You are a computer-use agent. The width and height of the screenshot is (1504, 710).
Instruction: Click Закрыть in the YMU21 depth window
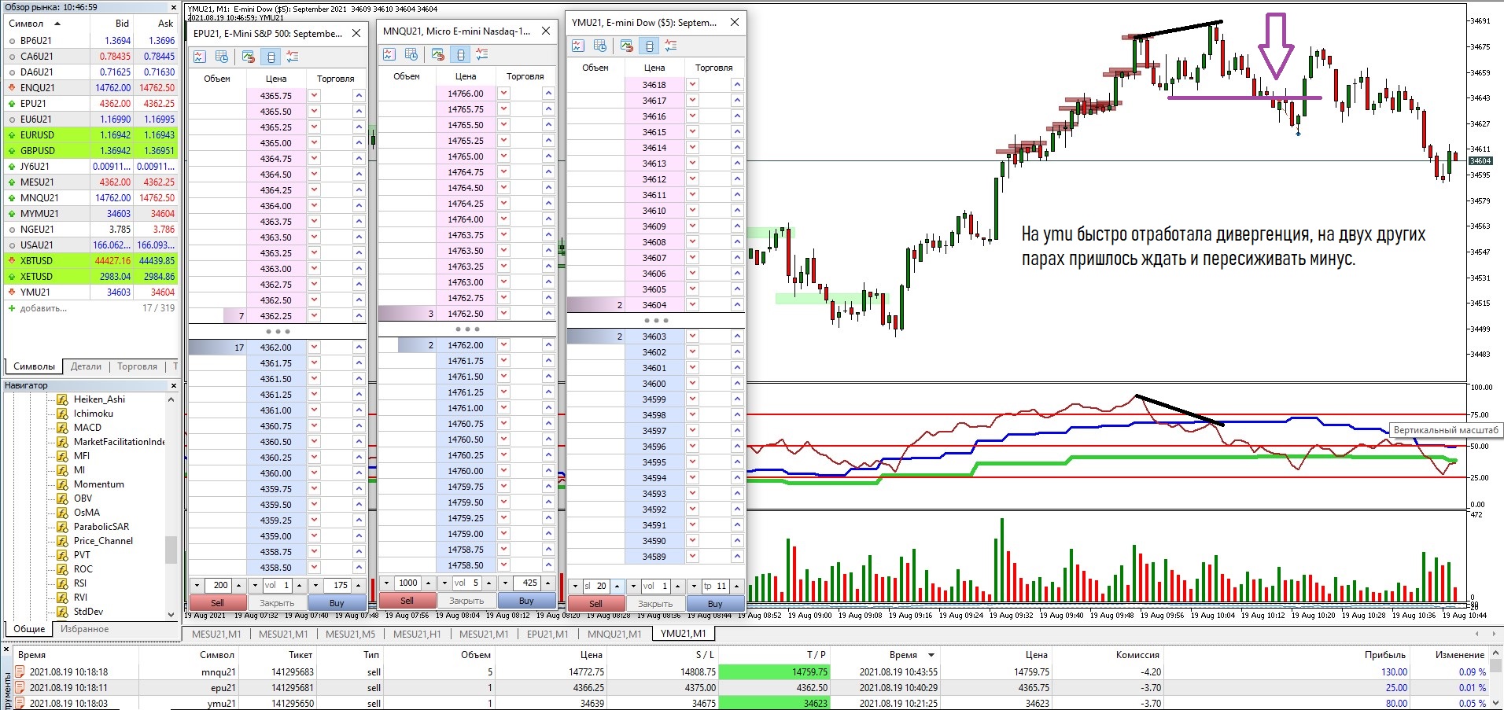[x=655, y=604]
